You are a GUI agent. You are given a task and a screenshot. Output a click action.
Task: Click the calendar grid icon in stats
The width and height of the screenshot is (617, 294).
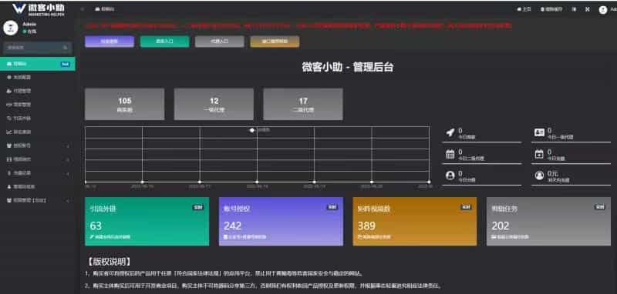click(x=450, y=154)
